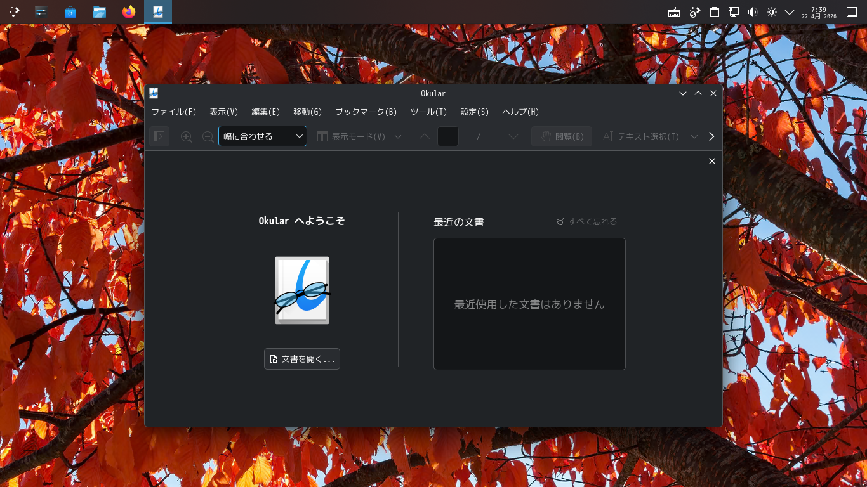Click the large Okular logo image
Screen dimensions: 867x487
302,290
